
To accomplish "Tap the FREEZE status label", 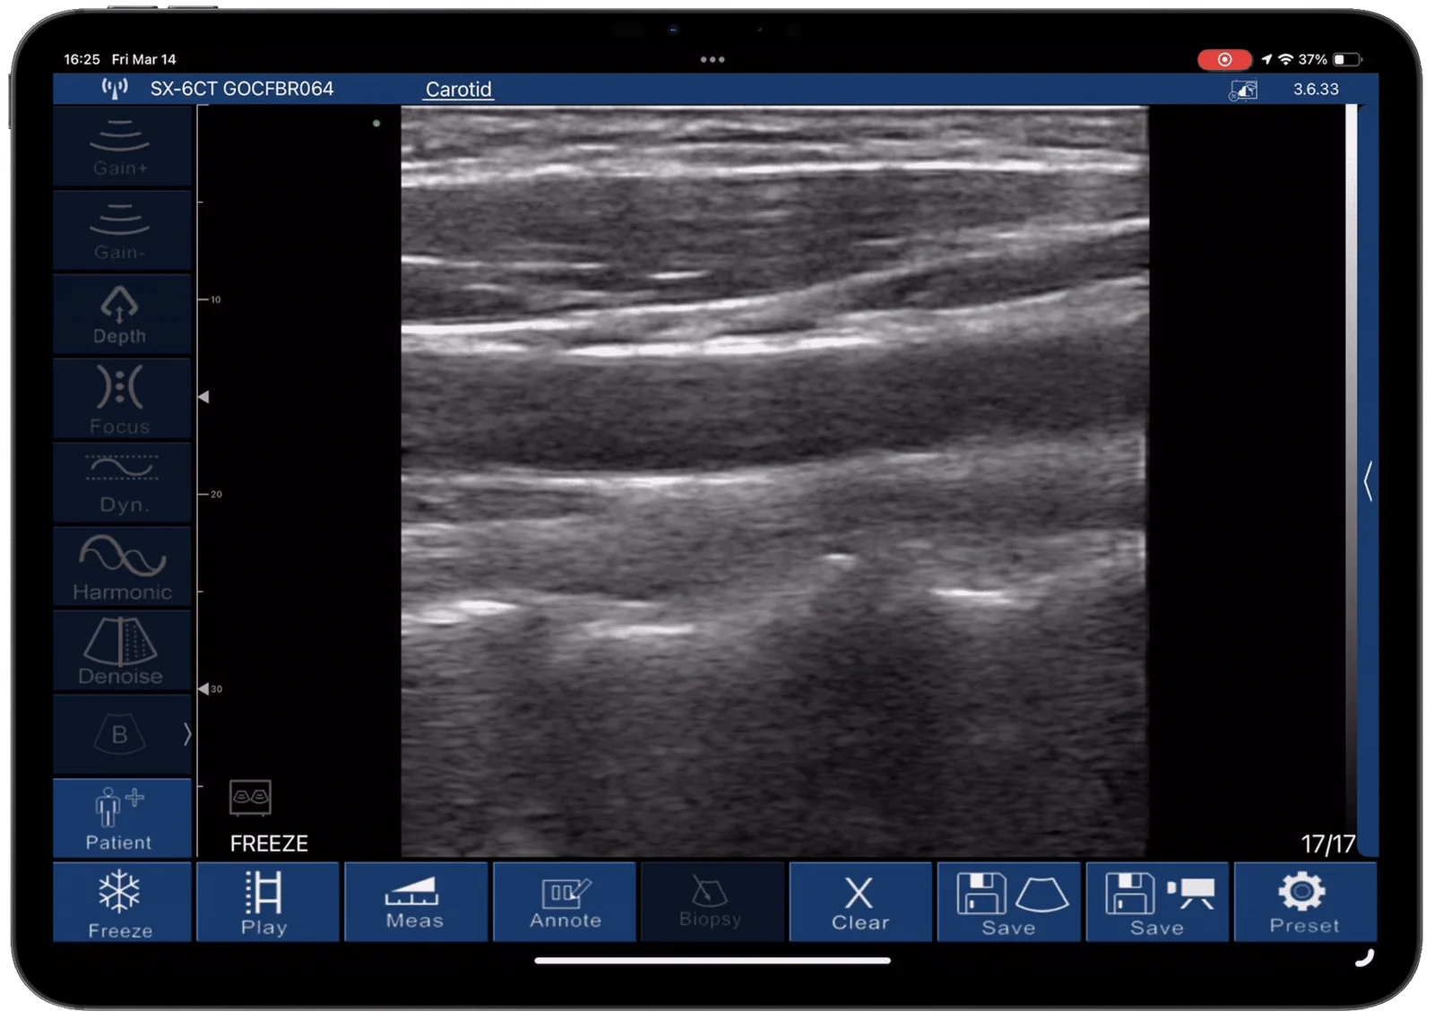I will (x=269, y=843).
